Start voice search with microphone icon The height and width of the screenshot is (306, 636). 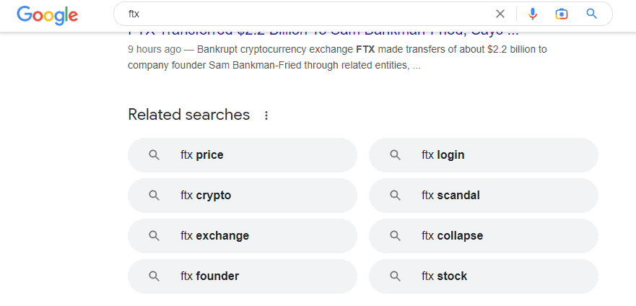click(x=533, y=14)
